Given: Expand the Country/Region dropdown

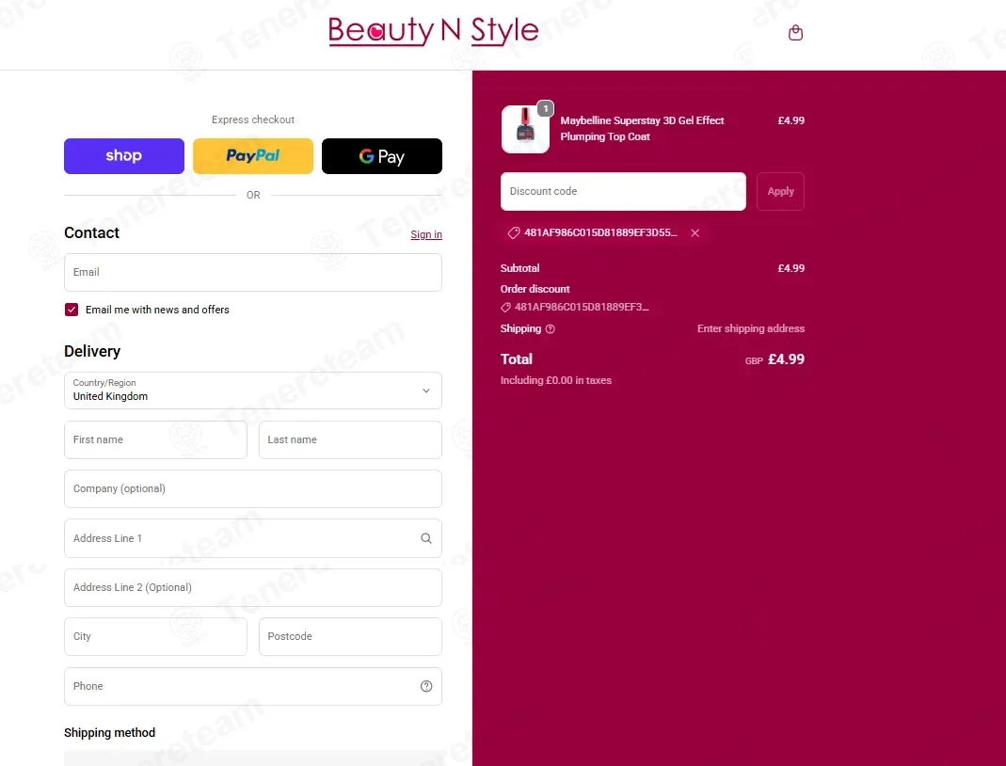Looking at the screenshot, I should pos(253,391).
